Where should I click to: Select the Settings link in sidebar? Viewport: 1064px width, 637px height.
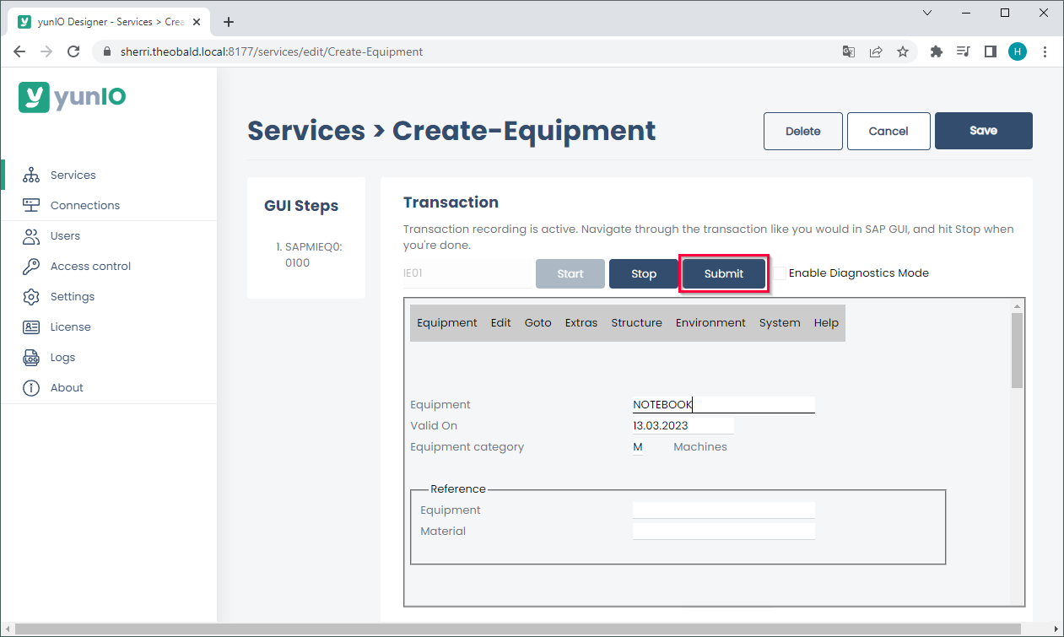[x=73, y=297]
